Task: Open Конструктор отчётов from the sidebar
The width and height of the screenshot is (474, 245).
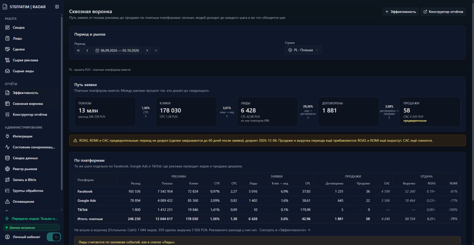Action: [30, 115]
